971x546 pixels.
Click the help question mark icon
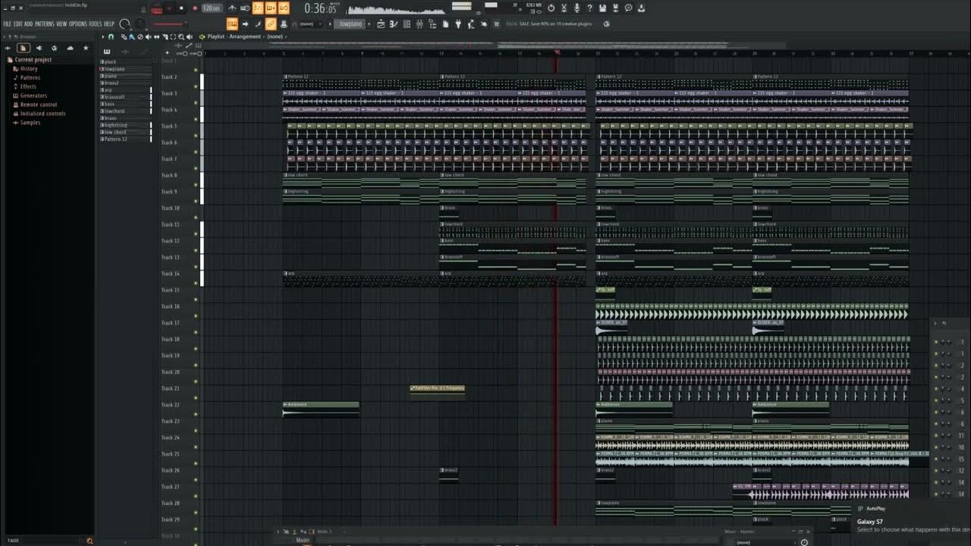(589, 8)
